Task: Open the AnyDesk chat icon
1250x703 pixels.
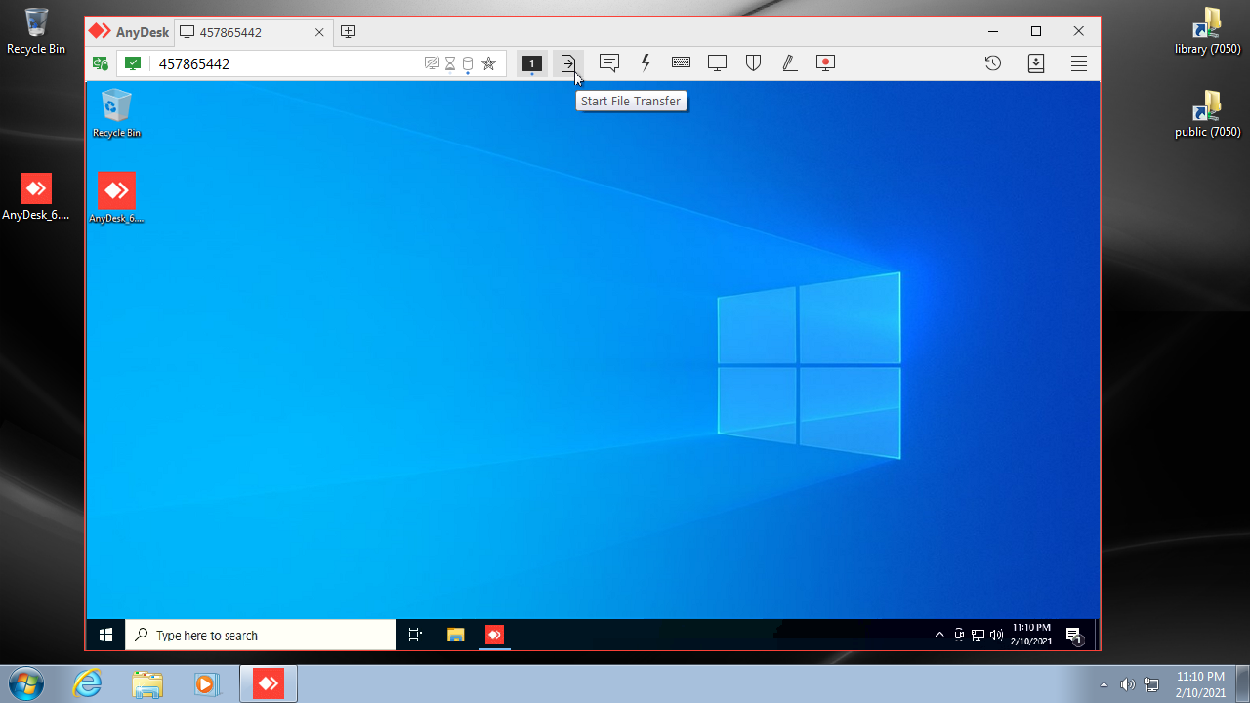Action: point(609,63)
